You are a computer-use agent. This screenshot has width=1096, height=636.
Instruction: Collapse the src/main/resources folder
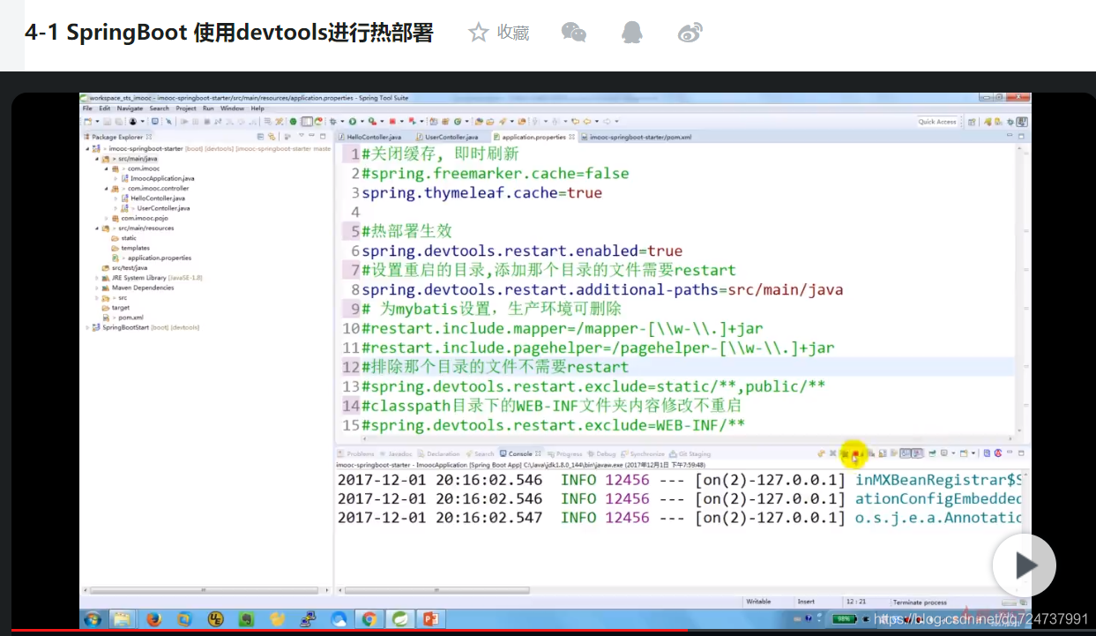click(x=96, y=228)
